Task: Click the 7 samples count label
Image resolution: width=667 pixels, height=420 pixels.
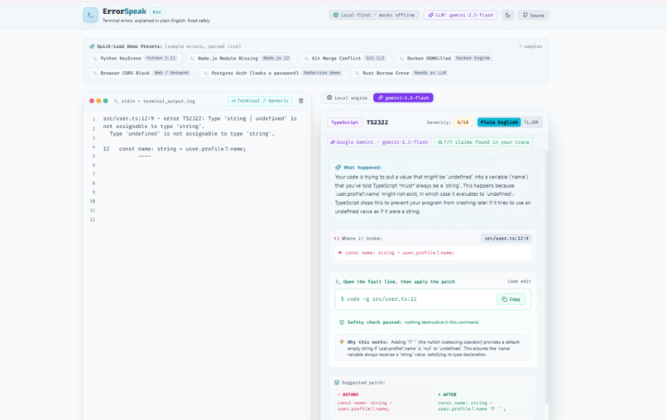Action: tap(530, 46)
